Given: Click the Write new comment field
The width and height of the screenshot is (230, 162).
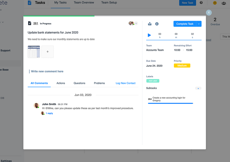Looking at the screenshot, I should pyautogui.click(x=47, y=71).
